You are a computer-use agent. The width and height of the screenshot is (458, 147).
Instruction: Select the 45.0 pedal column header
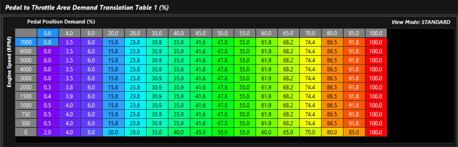pyautogui.click(x=201, y=33)
